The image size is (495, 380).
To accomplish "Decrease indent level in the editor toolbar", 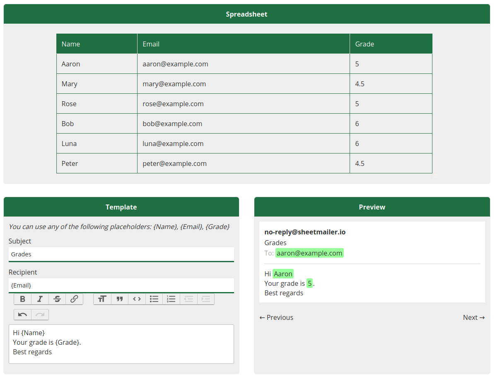I will (x=188, y=299).
